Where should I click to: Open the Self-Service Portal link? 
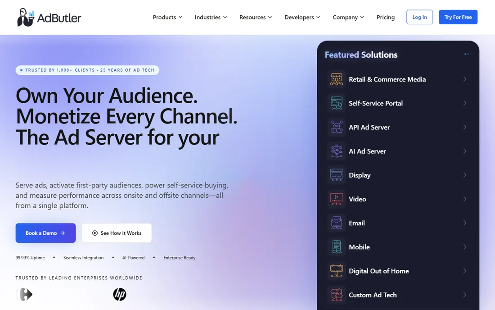(x=398, y=103)
